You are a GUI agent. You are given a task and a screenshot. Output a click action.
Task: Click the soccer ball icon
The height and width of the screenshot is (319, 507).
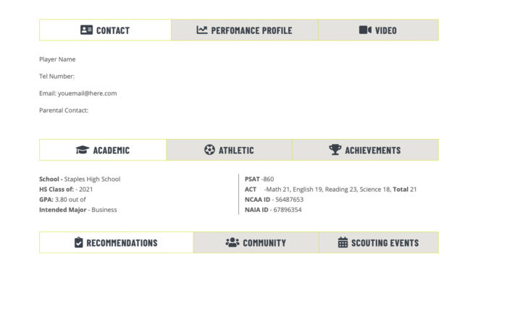tap(209, 150)
